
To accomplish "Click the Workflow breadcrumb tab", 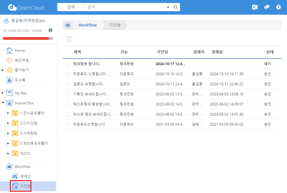I will click(87, 25).
